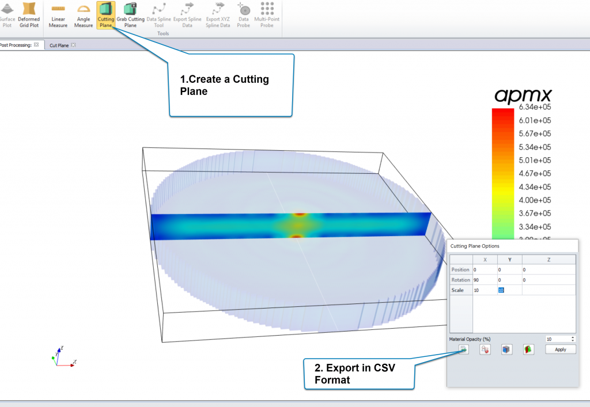Click the cube material display icon
This screenshot has width=590, height=407.
point(506,349)
